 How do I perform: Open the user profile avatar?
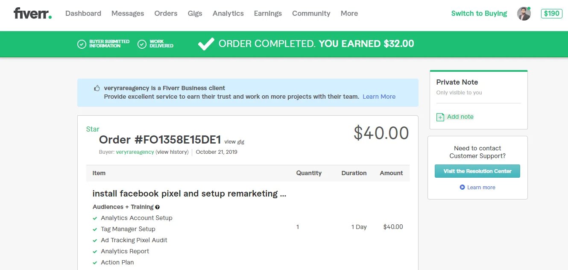[524, 14]
